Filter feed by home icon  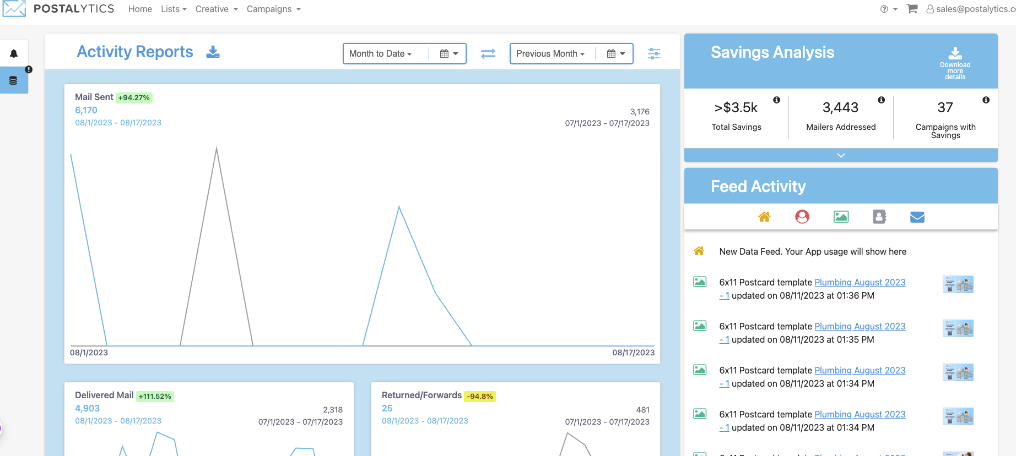(764, 217)
